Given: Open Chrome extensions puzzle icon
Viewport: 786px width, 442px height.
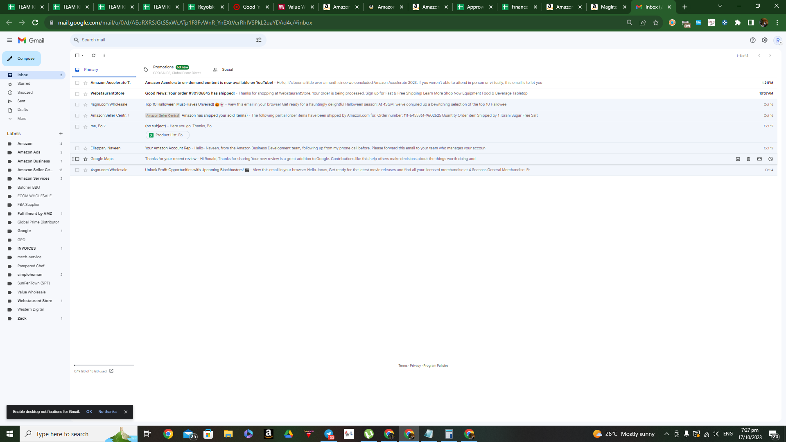Looking at the screenshot, I should pos(738,23).
